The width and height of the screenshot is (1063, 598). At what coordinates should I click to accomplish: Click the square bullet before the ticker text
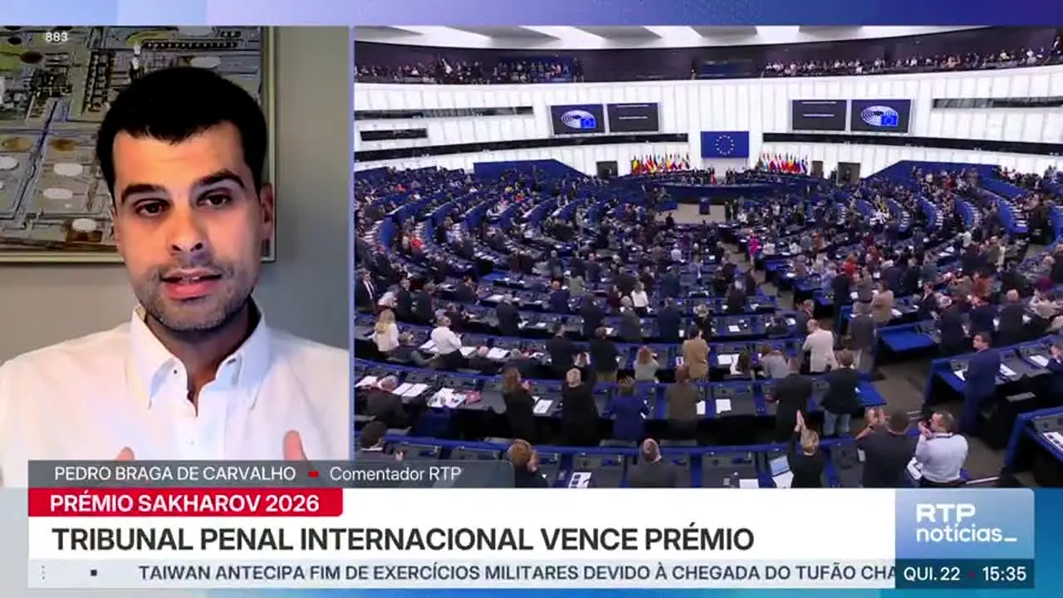pyautogui.click(x=94, y=573)
